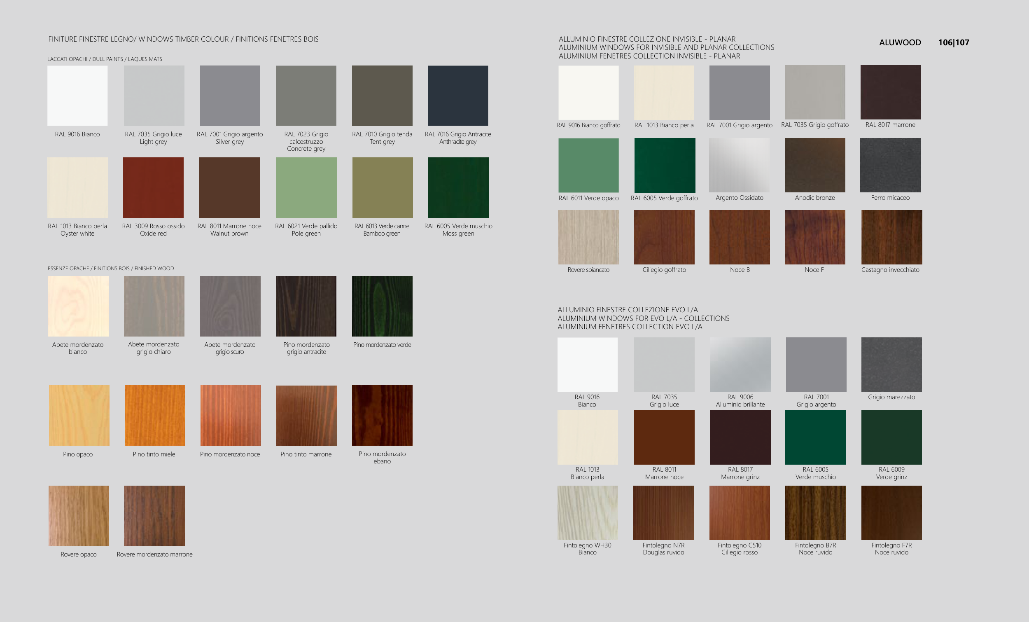Click the Ferro micaceo swatch
The image size is (1029, 622).
point(890,165)
